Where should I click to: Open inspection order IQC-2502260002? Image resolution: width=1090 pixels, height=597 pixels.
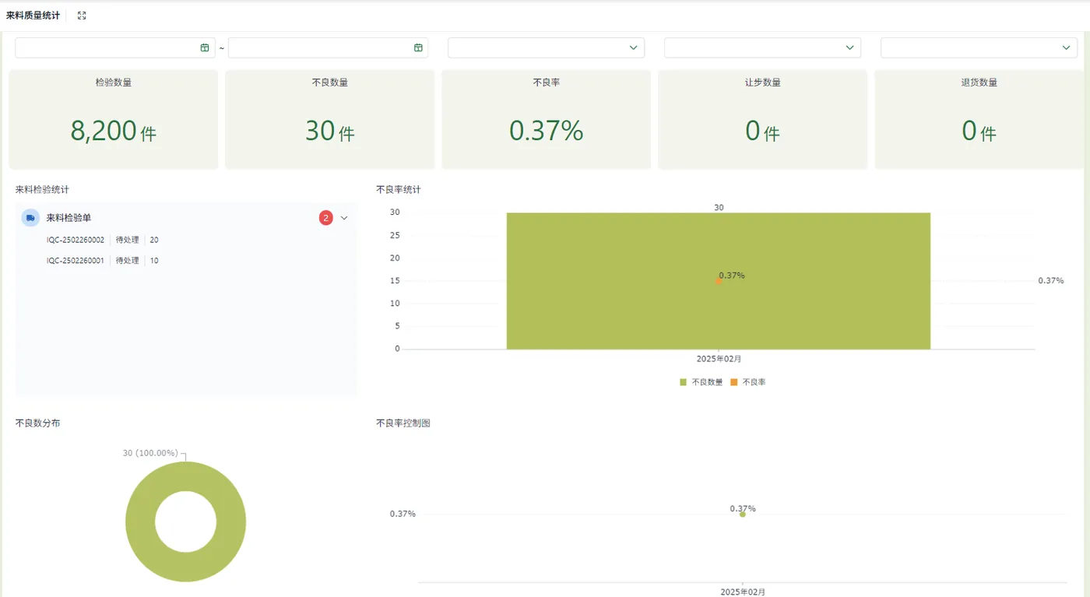76,240
